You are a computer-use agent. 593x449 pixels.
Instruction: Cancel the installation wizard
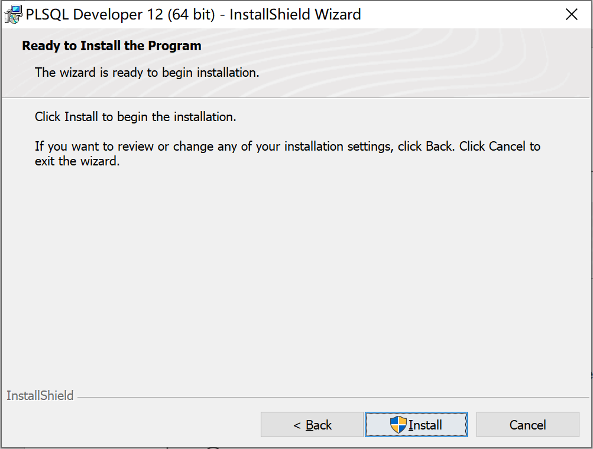[x=527, y=424]
